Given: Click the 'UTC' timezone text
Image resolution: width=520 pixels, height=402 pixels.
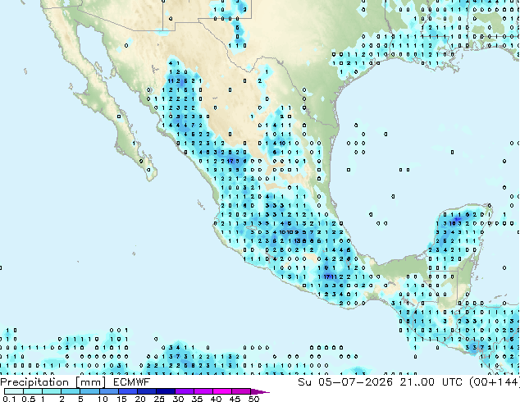Looking at the screenshot, I should tap(452, 382).
